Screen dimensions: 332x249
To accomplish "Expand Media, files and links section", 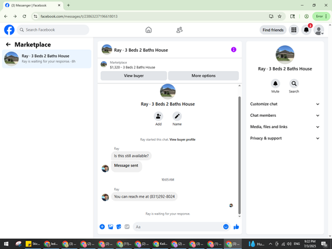I will 285,127.
